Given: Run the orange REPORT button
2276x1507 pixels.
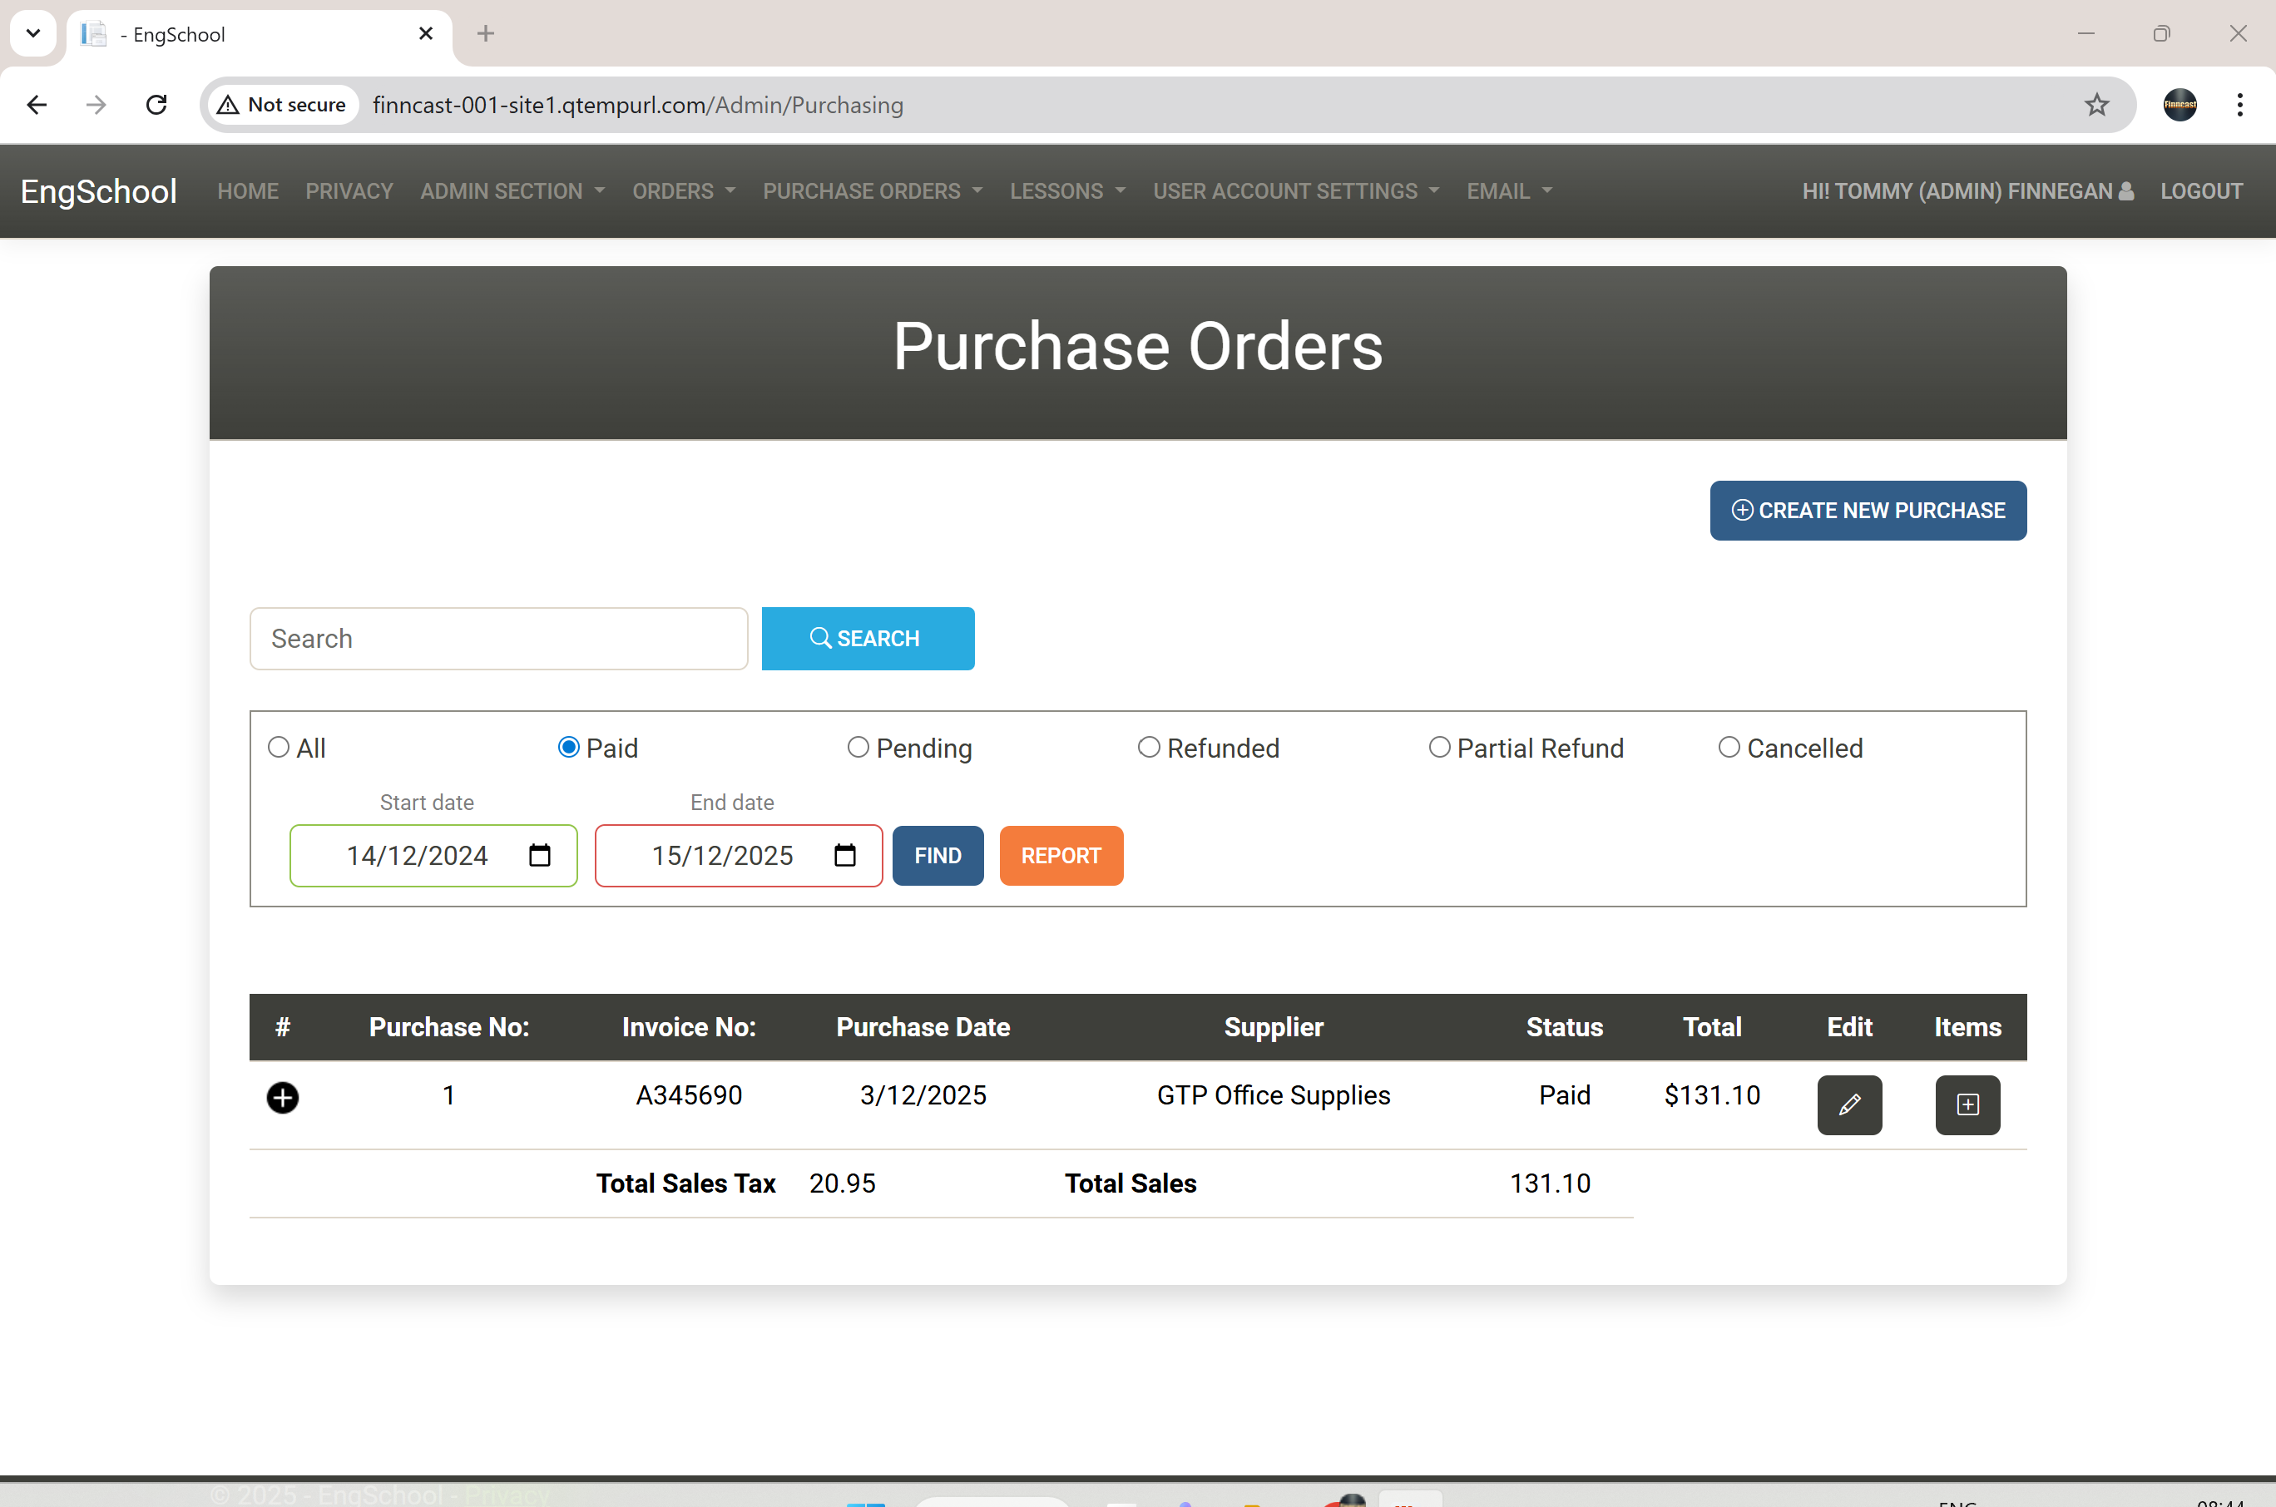Looking at the screenshot, I should click(x=1061, y=855).
